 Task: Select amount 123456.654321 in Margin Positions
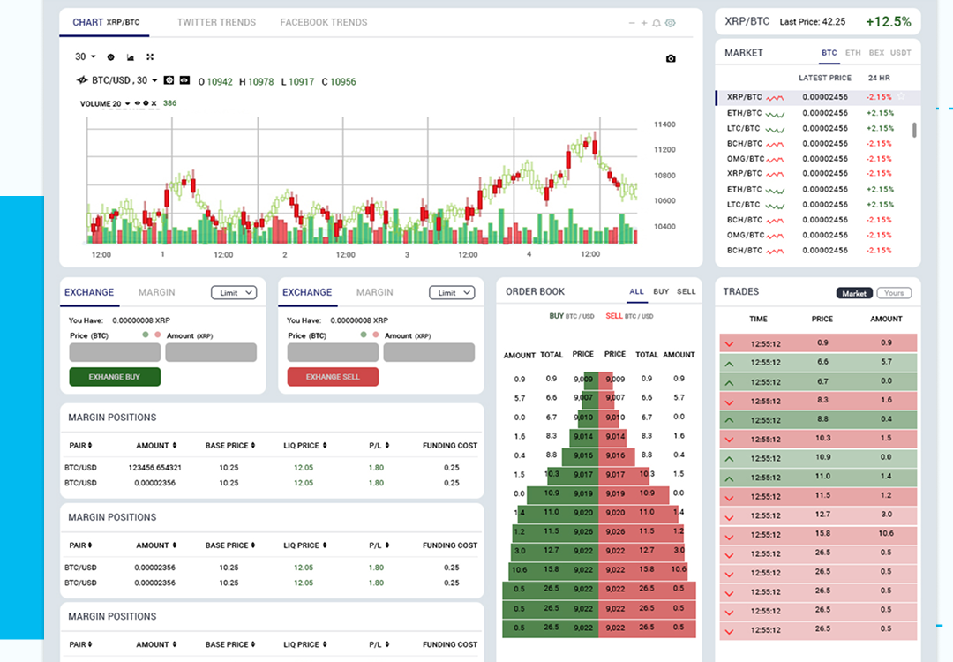155,468
